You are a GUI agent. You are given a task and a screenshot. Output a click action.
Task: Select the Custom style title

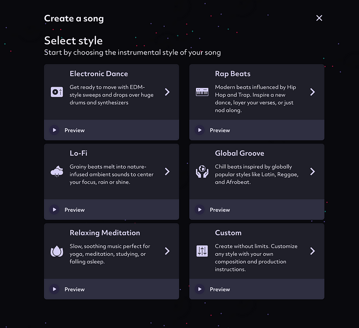(228, 233)
